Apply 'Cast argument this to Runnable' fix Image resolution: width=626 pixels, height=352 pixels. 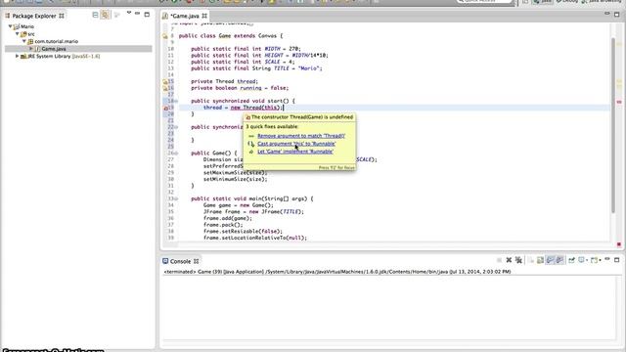pos(296,144)
